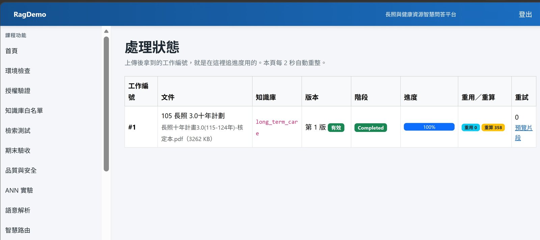Click the Completed status badge
540x240 pixels.
pos(371,128)
